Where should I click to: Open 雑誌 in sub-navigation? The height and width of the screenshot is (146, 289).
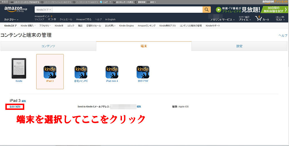80,26
